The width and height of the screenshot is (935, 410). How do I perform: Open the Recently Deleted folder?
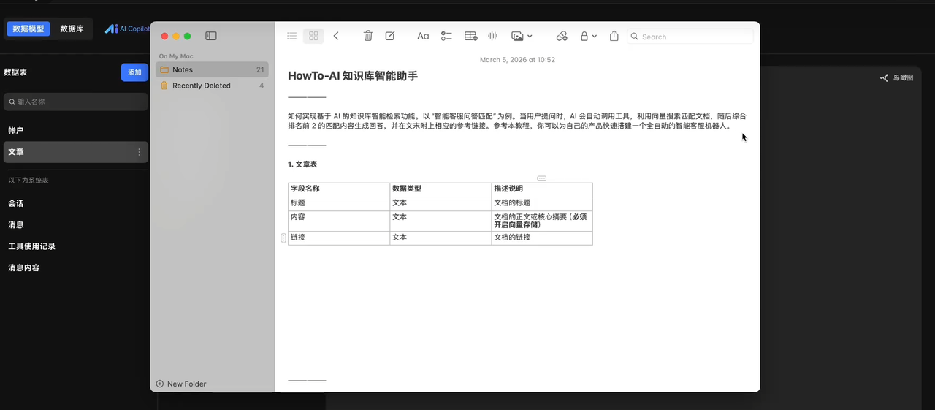(212, 86)
